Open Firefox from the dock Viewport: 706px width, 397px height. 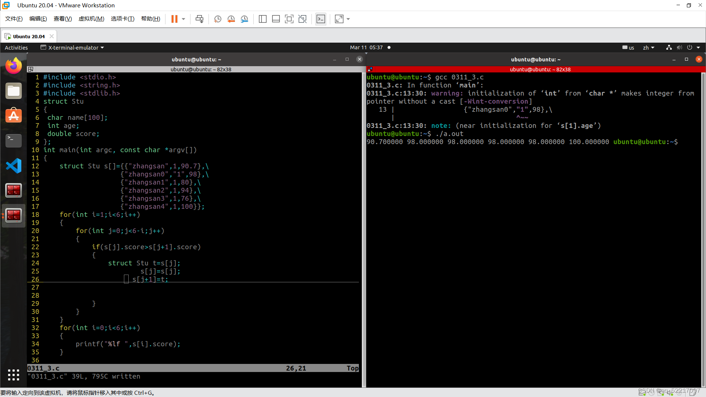[14, 66]
